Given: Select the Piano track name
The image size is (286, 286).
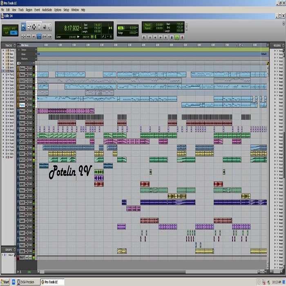Looking at the screenshot, I should 22,105.
